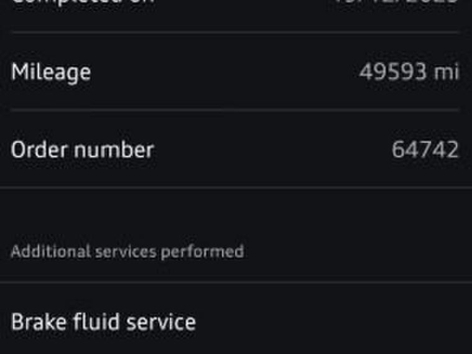Click the divider above Brake fluid service
Screen dimensions: 472x354
pos(236,282)
